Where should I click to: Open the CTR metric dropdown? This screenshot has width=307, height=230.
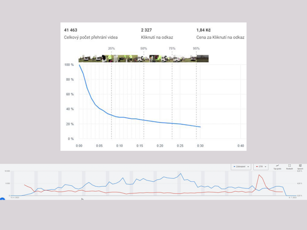(260, 167)
